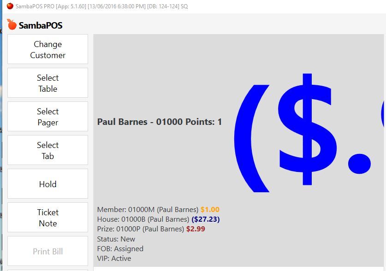Click the Paul Barnes customer name heading
Viewport: 386px width, 271px height.
[x=160, y=122]
